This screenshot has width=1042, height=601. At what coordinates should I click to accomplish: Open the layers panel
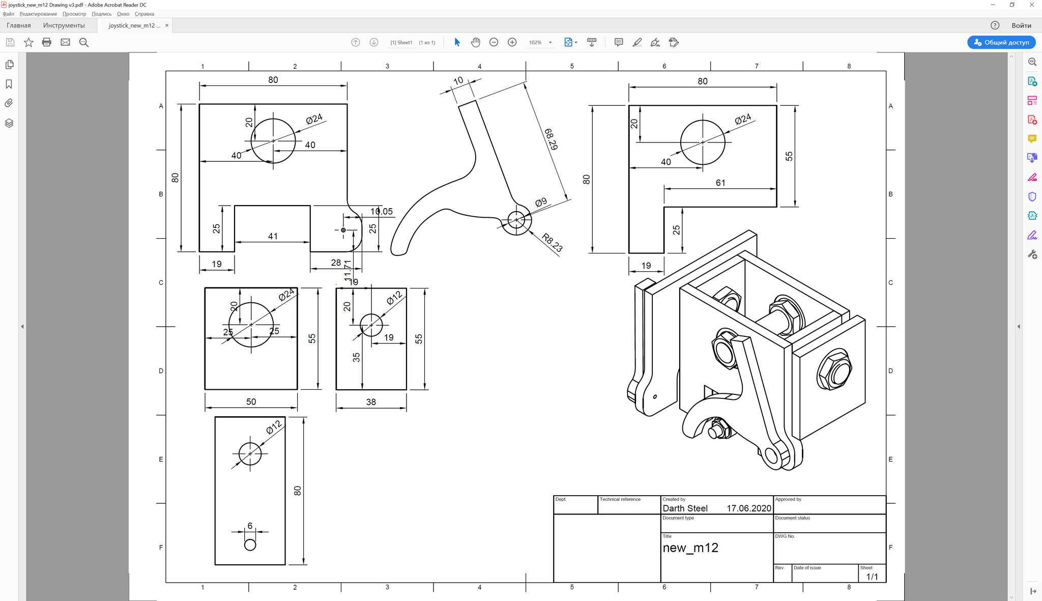(x=9, y=123)
